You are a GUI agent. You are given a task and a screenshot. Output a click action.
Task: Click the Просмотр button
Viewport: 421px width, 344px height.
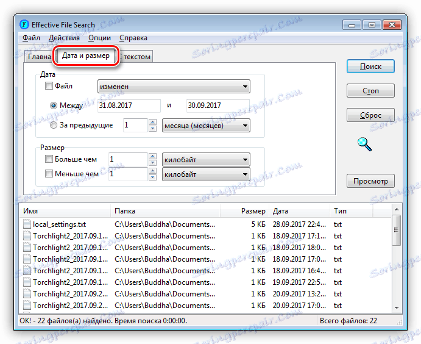coord(370,181)
